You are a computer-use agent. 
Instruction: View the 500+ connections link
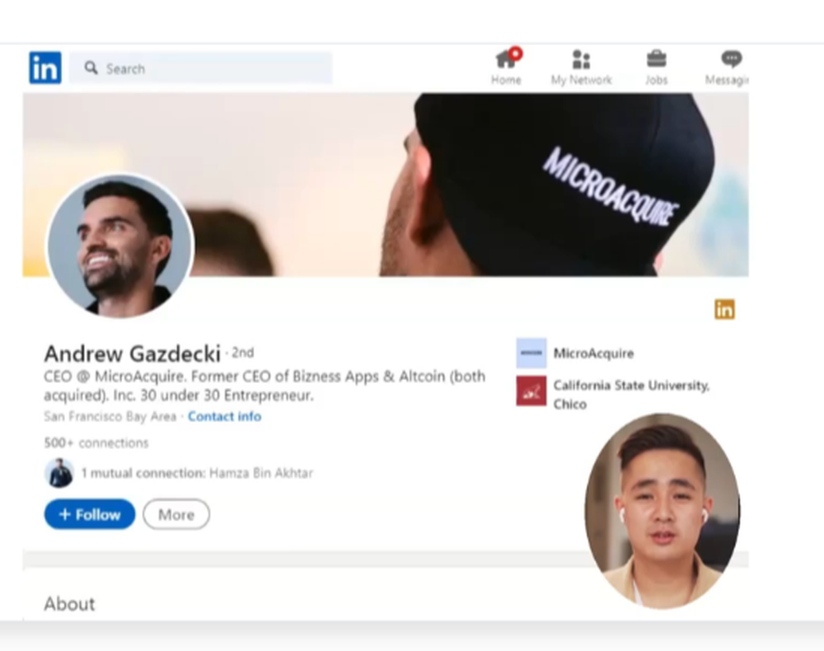tap(96, 443)
